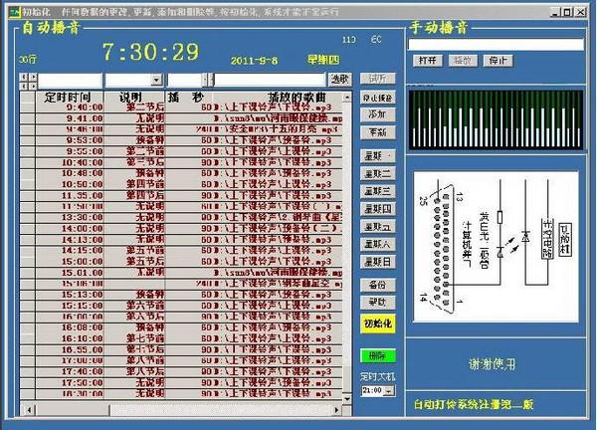The width and height of the screenshot is (597, 430).
Task: Switch to the 星期二 schedule button
Action: click(378, 173)
